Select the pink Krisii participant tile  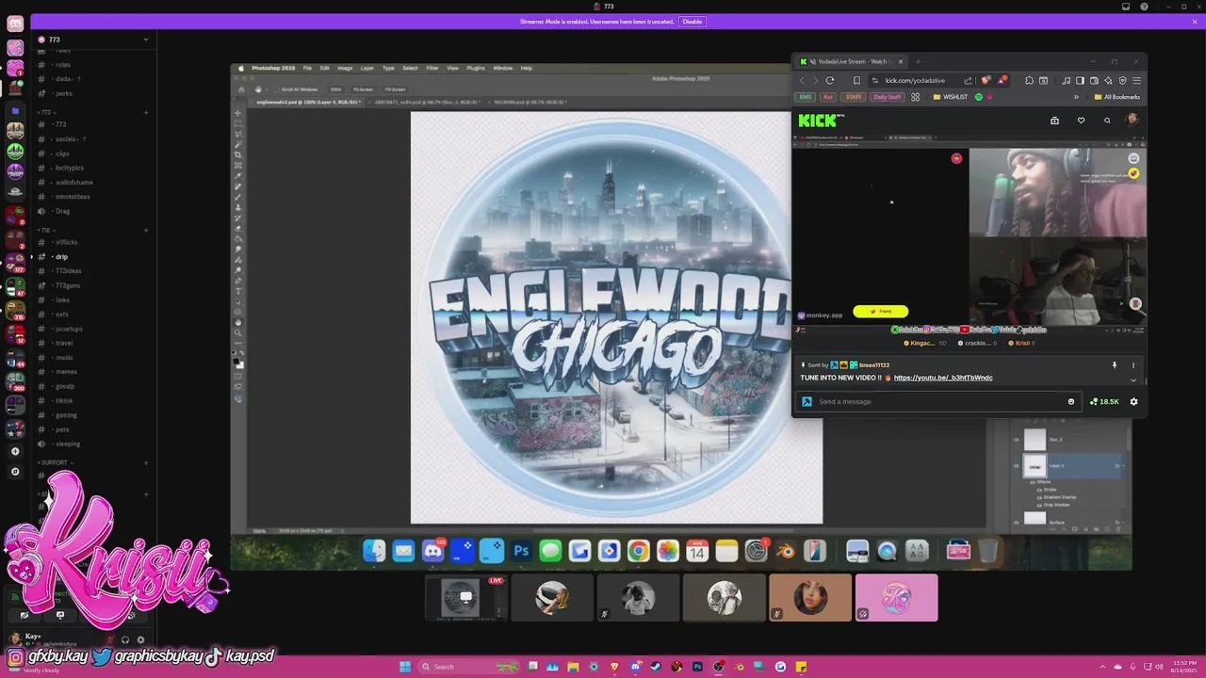click(x=896, y=598)
